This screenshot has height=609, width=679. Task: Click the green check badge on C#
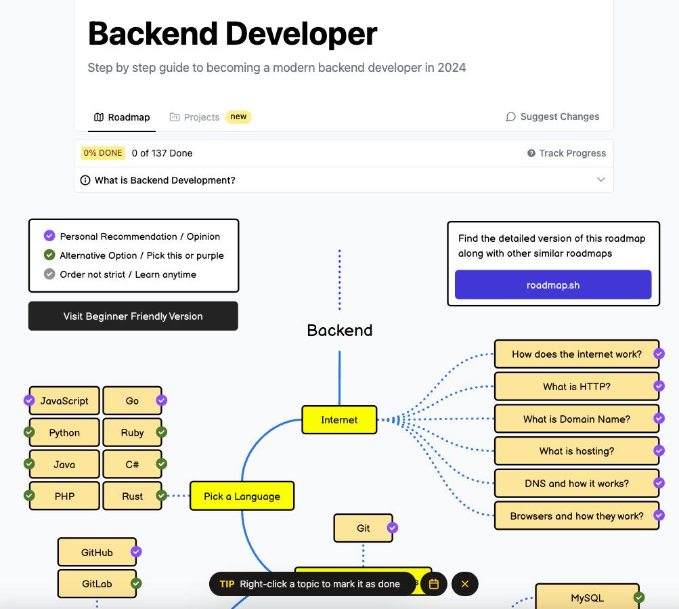click(x=162, y=464)
